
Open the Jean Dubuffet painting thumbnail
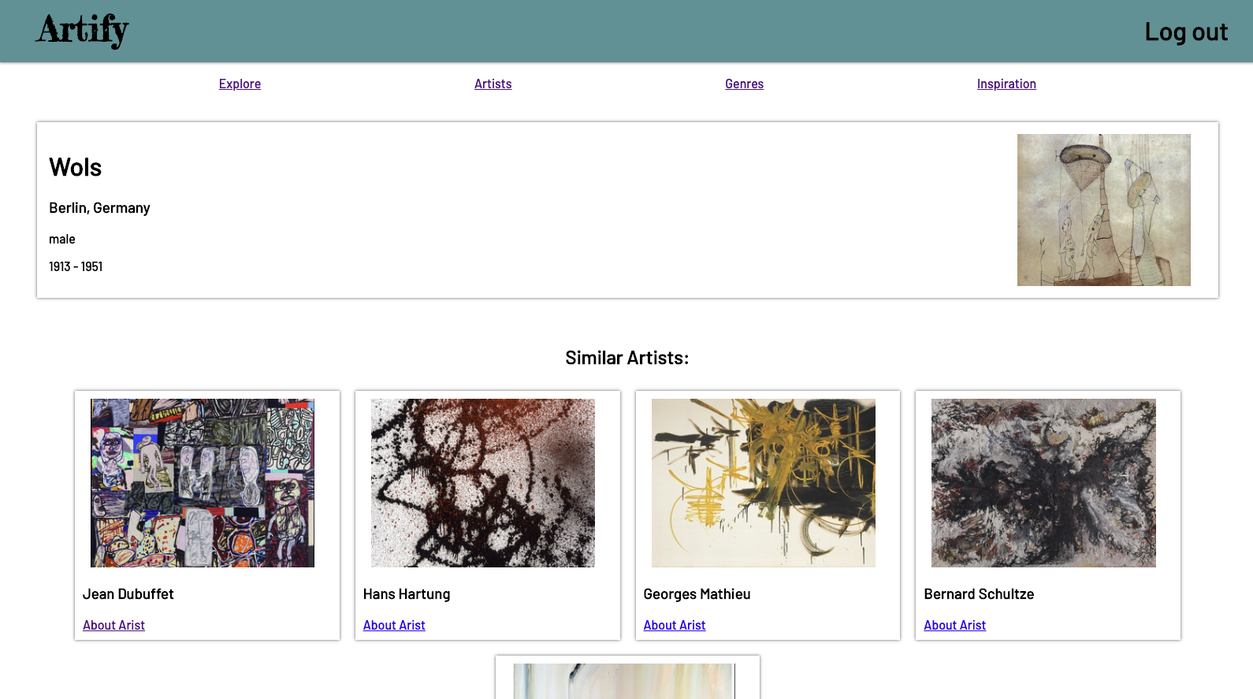tap(203, 483)
